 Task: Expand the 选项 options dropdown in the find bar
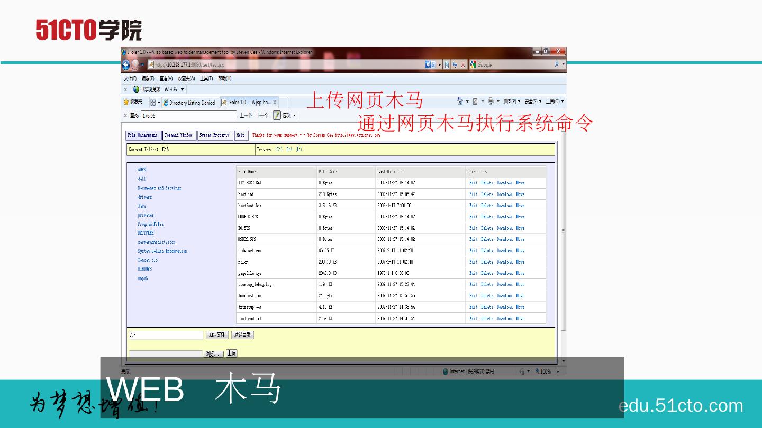tap(294, 115)
